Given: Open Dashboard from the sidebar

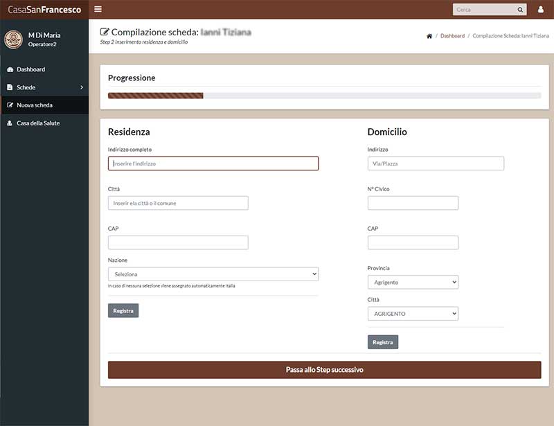Looking at the screenshot, I should (x=44, y=70).
